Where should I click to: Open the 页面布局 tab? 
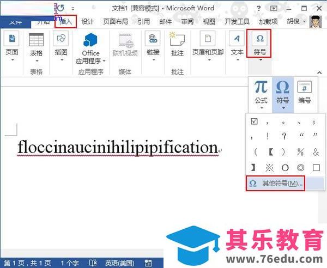[x=116, y=21]
